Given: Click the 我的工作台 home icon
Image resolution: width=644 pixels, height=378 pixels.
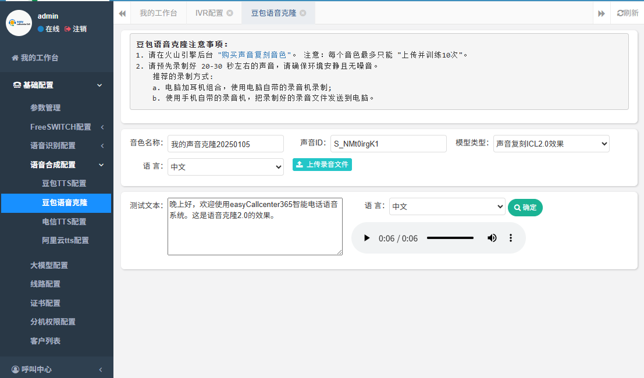Looking at the screenshot, I should click(x=15, y=58).
